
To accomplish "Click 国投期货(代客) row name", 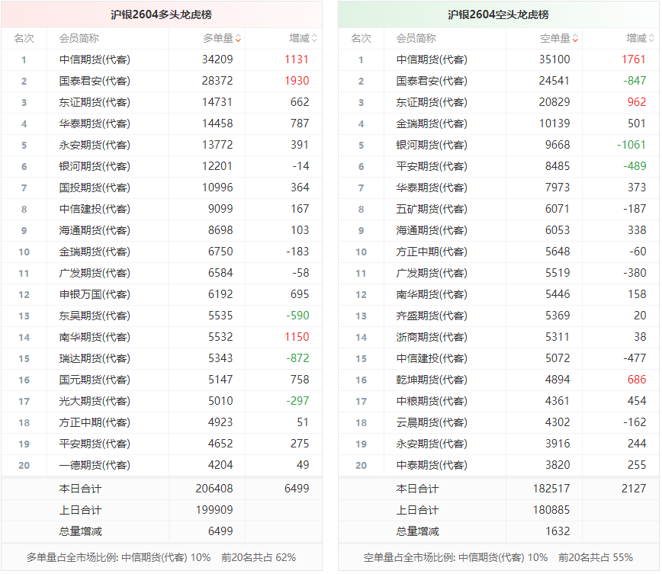I will tap(95, 188).
